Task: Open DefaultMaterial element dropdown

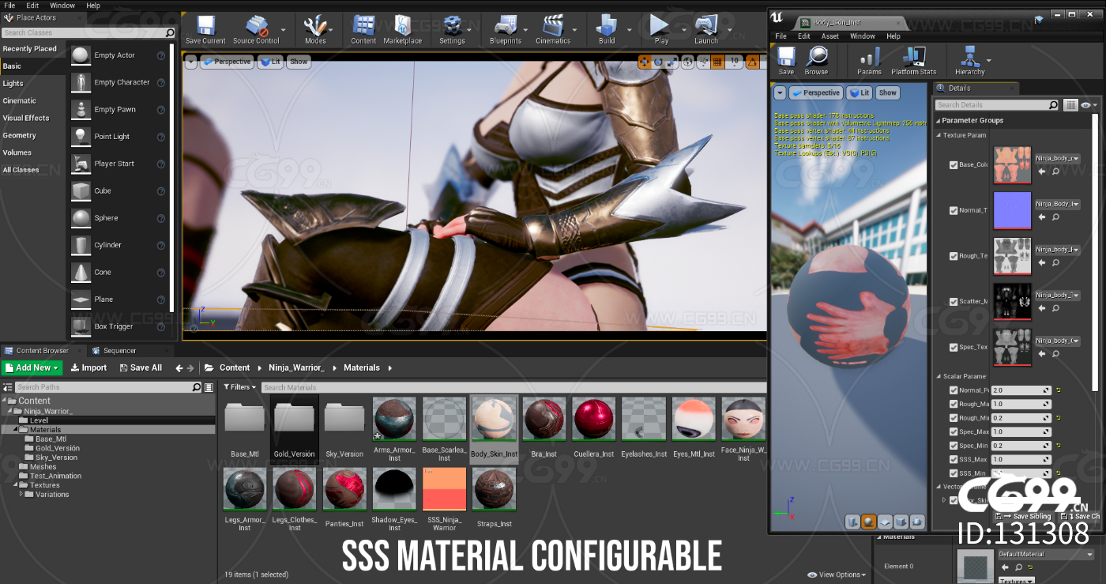Action: (1045, 554)
